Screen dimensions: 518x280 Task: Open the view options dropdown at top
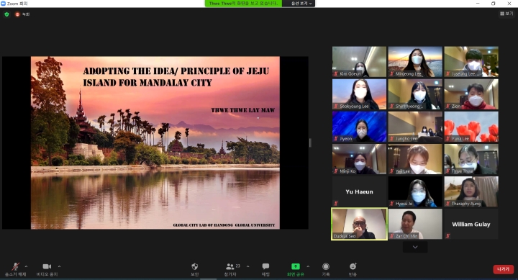pos(301,4)
